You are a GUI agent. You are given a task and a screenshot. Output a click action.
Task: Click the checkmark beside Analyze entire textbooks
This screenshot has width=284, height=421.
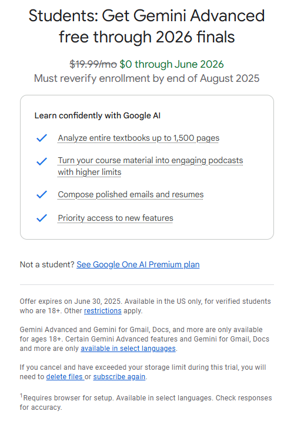[42, 138]
